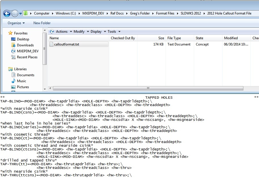259x178 pixels.
Task: Click the Libraries folder icon
Action: pos(10,69)
